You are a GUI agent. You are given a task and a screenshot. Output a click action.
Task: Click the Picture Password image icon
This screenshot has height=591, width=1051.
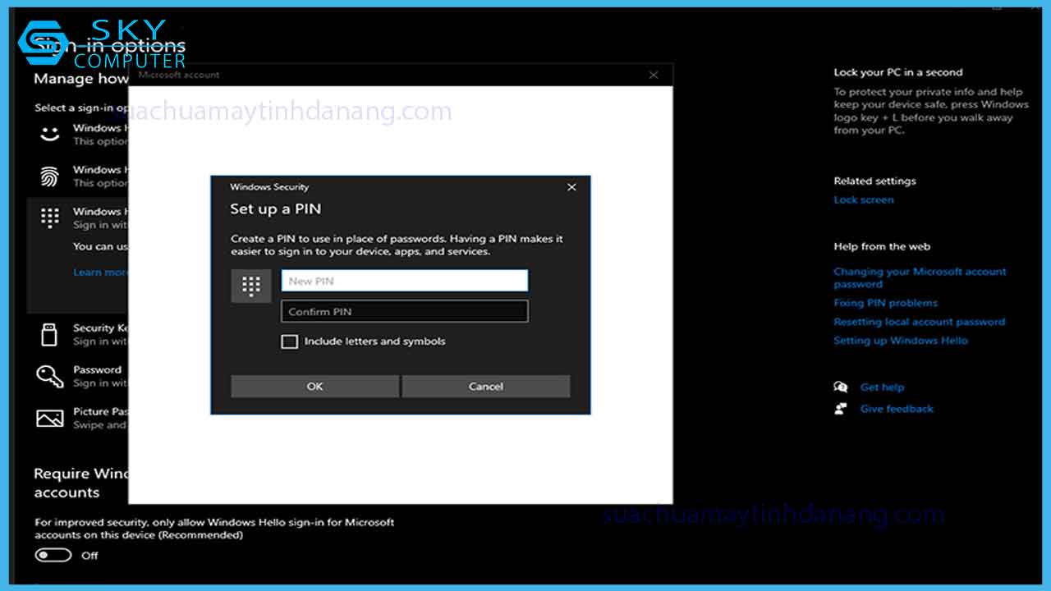(x=49, y=418)
